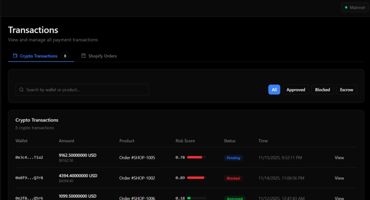Click the green Mainnet status dot
370x200 pixels.
[346, 7]
